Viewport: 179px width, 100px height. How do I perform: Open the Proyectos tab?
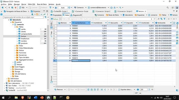(36, 11)
